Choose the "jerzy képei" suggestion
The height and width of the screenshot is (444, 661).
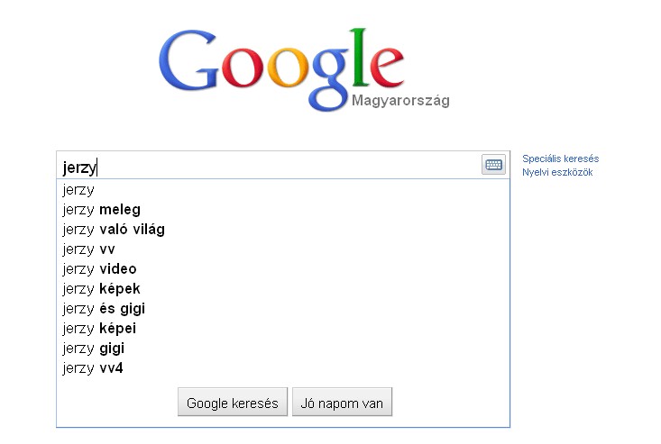point(283,328)
